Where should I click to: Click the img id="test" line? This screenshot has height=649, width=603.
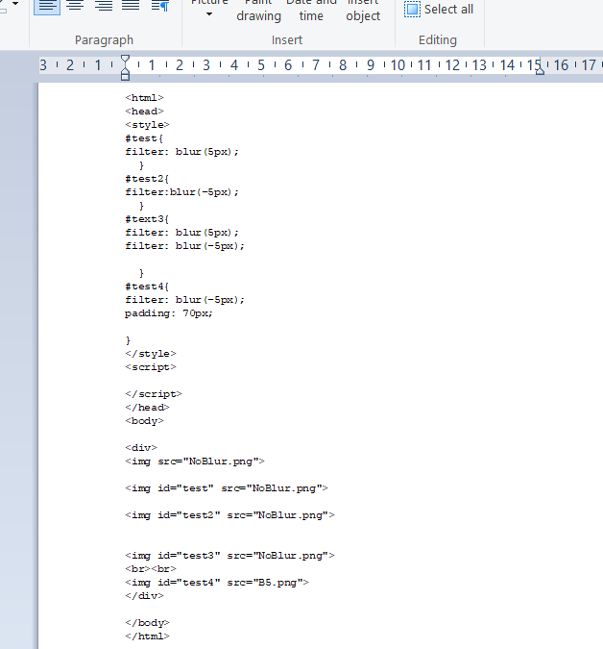pos(227,488)
